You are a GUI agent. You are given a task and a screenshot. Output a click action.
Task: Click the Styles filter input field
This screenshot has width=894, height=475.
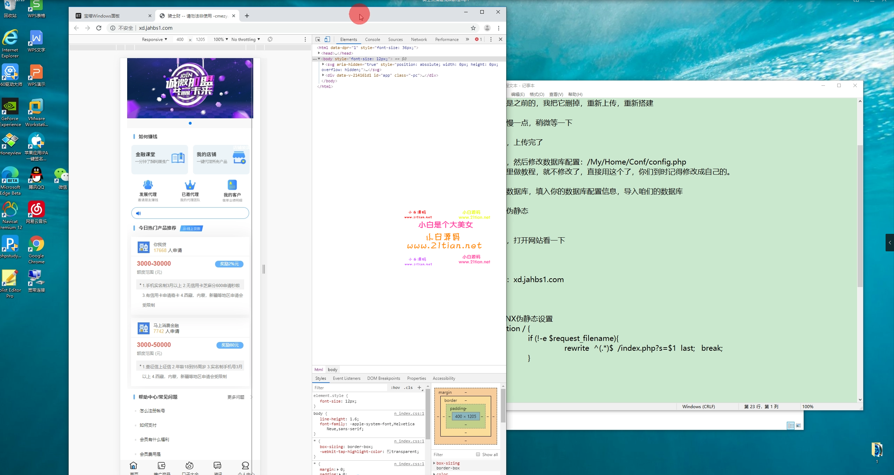point(350,387)
